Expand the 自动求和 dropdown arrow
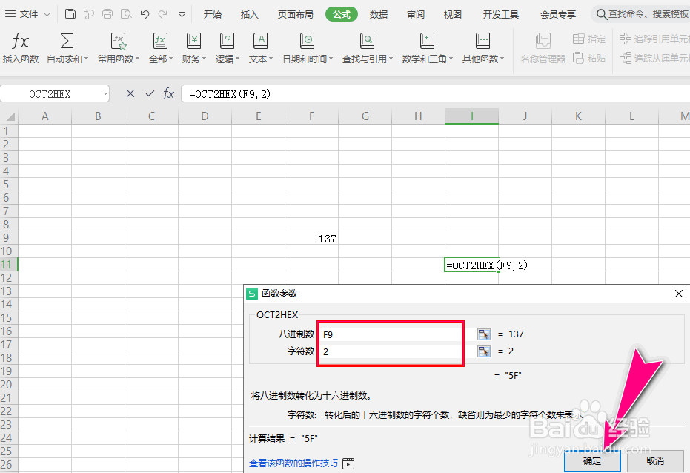Viewport: 690px width, 473px height. click(86, 59)
